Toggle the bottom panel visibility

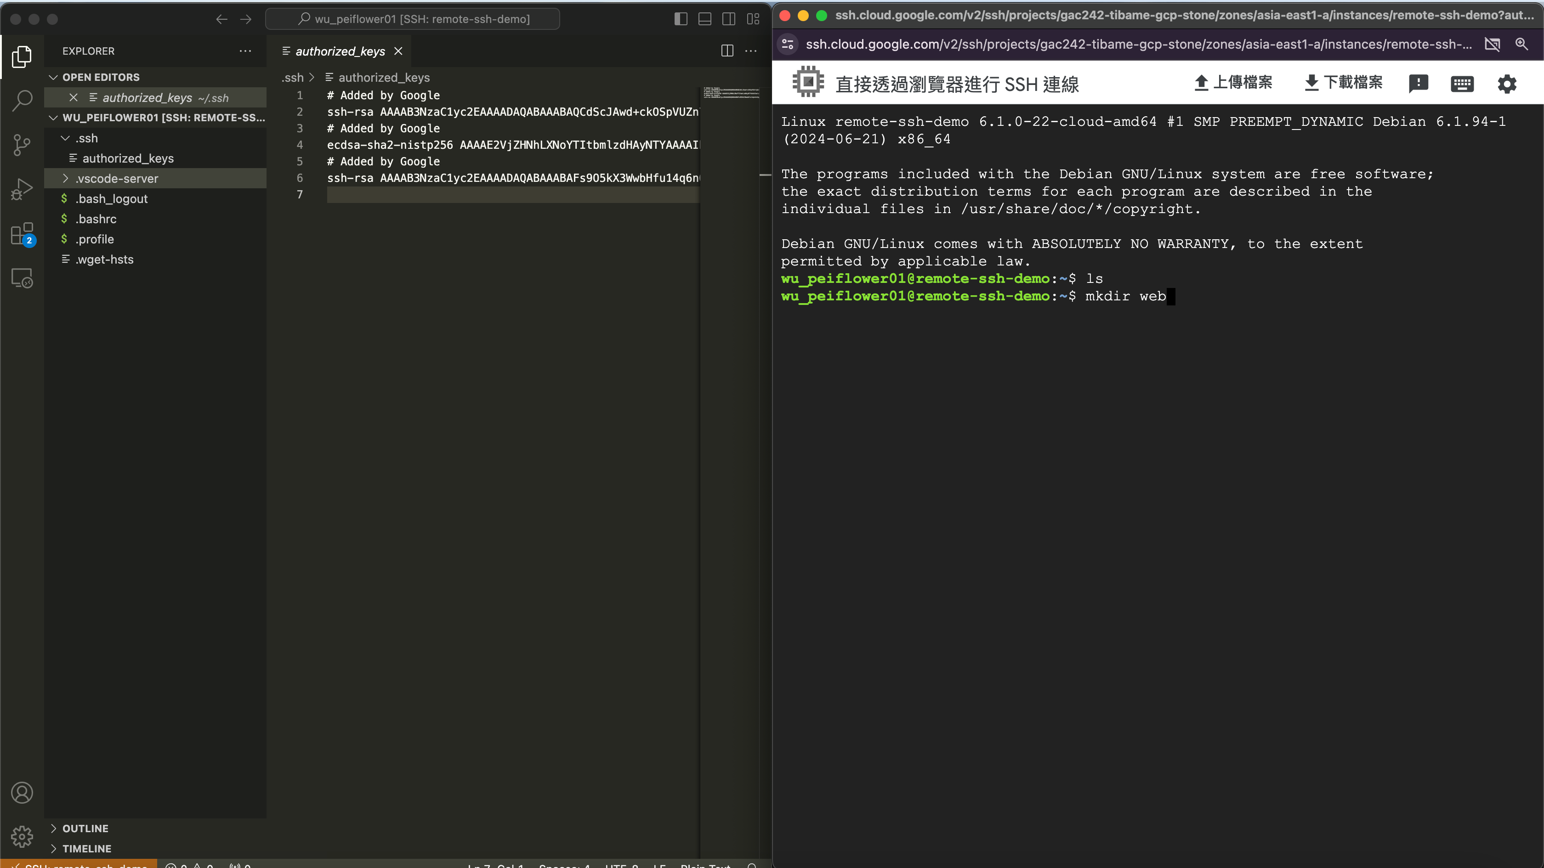click(705, 19)
